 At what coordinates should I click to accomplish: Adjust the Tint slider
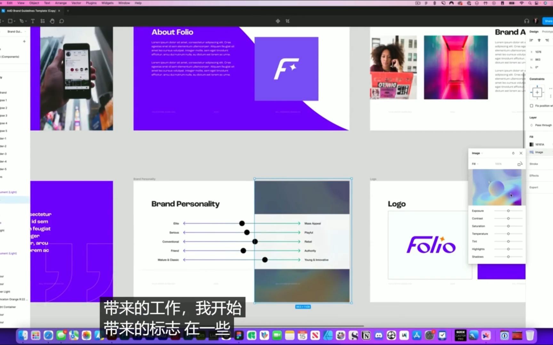[508, 241]
